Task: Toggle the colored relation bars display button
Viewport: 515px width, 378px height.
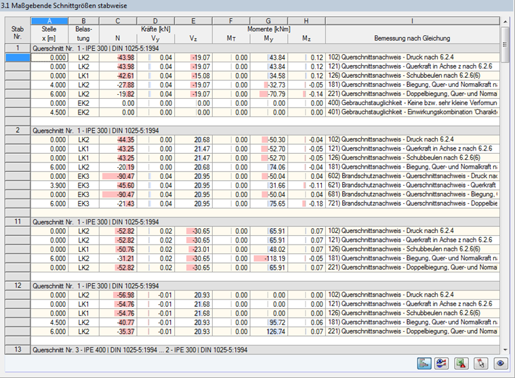Action: (x=424, y=363)
